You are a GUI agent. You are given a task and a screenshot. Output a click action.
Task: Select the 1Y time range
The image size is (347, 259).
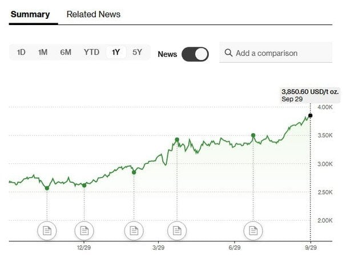click(116, 52)
